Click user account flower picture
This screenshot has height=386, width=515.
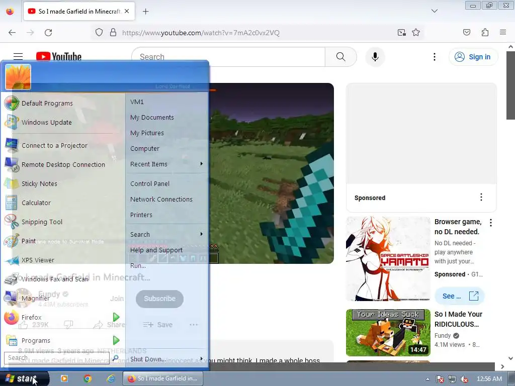click(18, 77)
